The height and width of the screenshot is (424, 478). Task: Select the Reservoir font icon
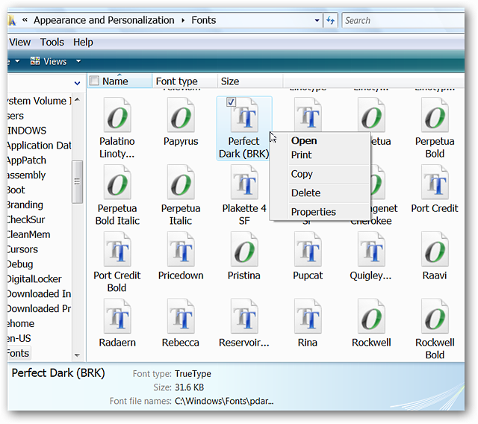click(x=244, y=316)
